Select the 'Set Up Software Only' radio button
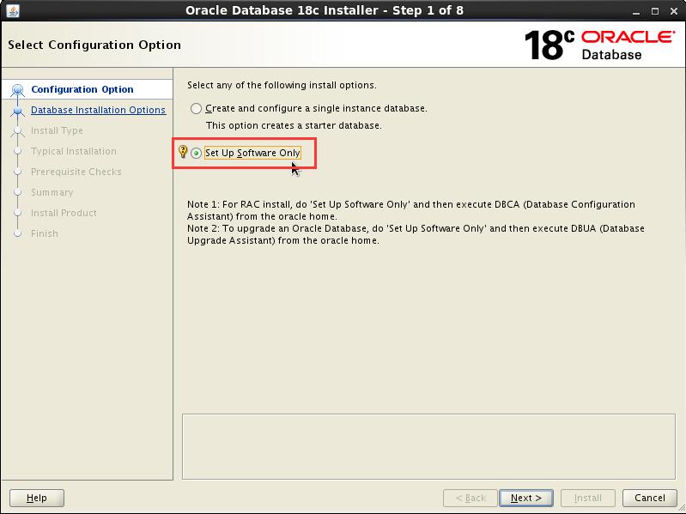 196,153
